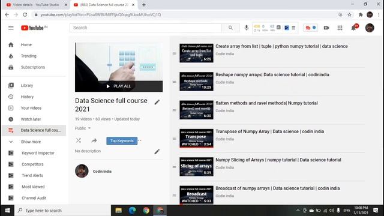Reload the page
384x216 pixels.
click(x=25, y=14)
